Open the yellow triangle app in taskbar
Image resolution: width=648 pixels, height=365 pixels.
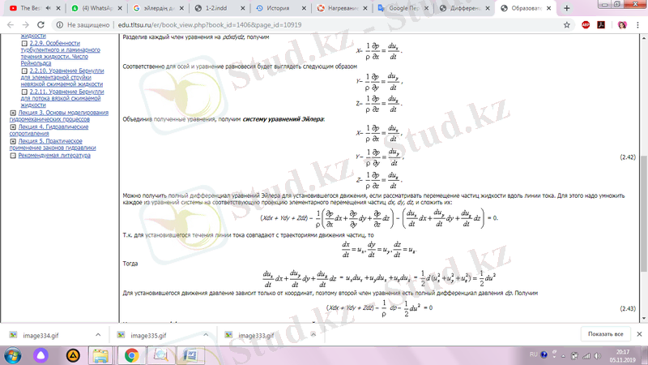pos(73,355)
